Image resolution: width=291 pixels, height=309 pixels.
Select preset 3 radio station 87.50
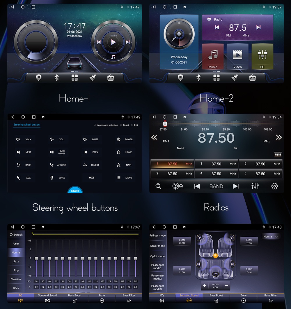(217, 164)
